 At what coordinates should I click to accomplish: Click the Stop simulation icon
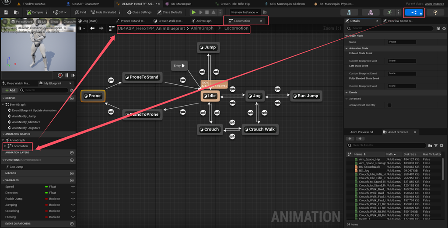coord(207,12)
